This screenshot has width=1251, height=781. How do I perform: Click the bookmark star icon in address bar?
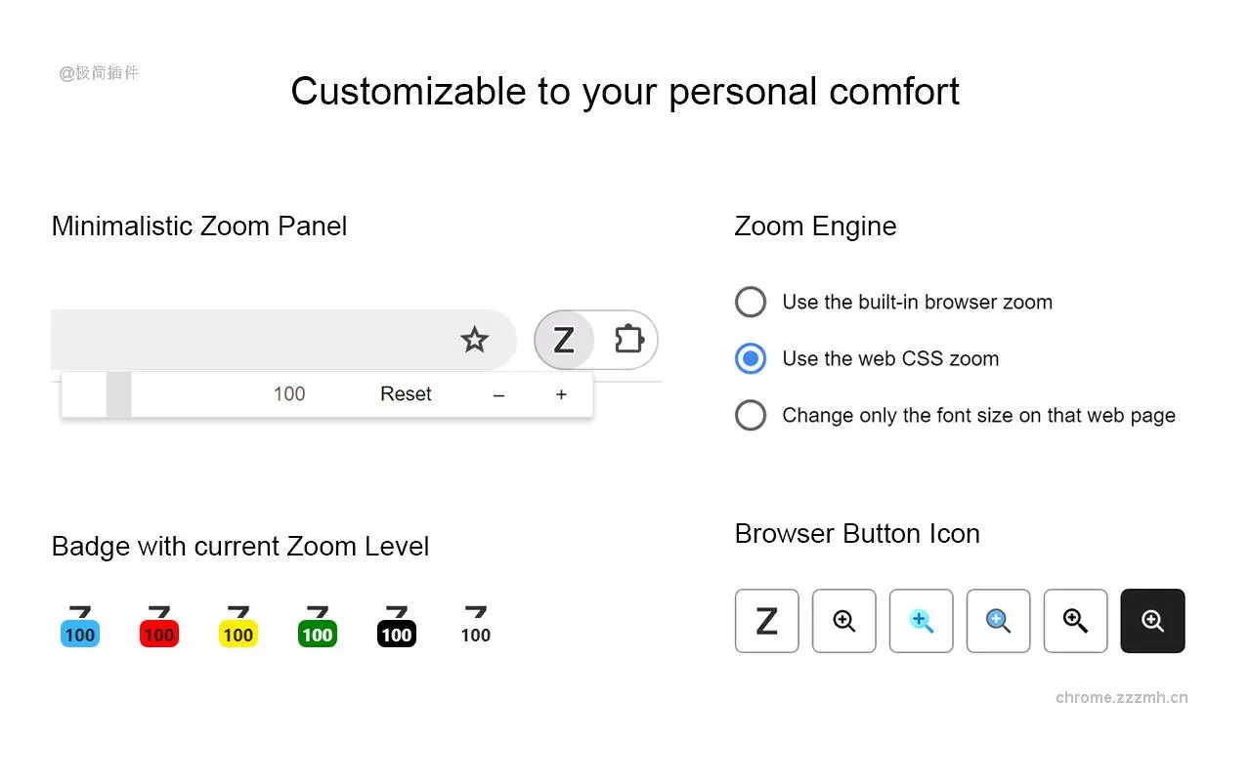coord(475,340)
